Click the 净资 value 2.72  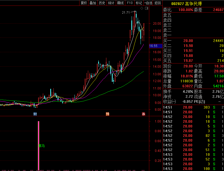(189, 97)
